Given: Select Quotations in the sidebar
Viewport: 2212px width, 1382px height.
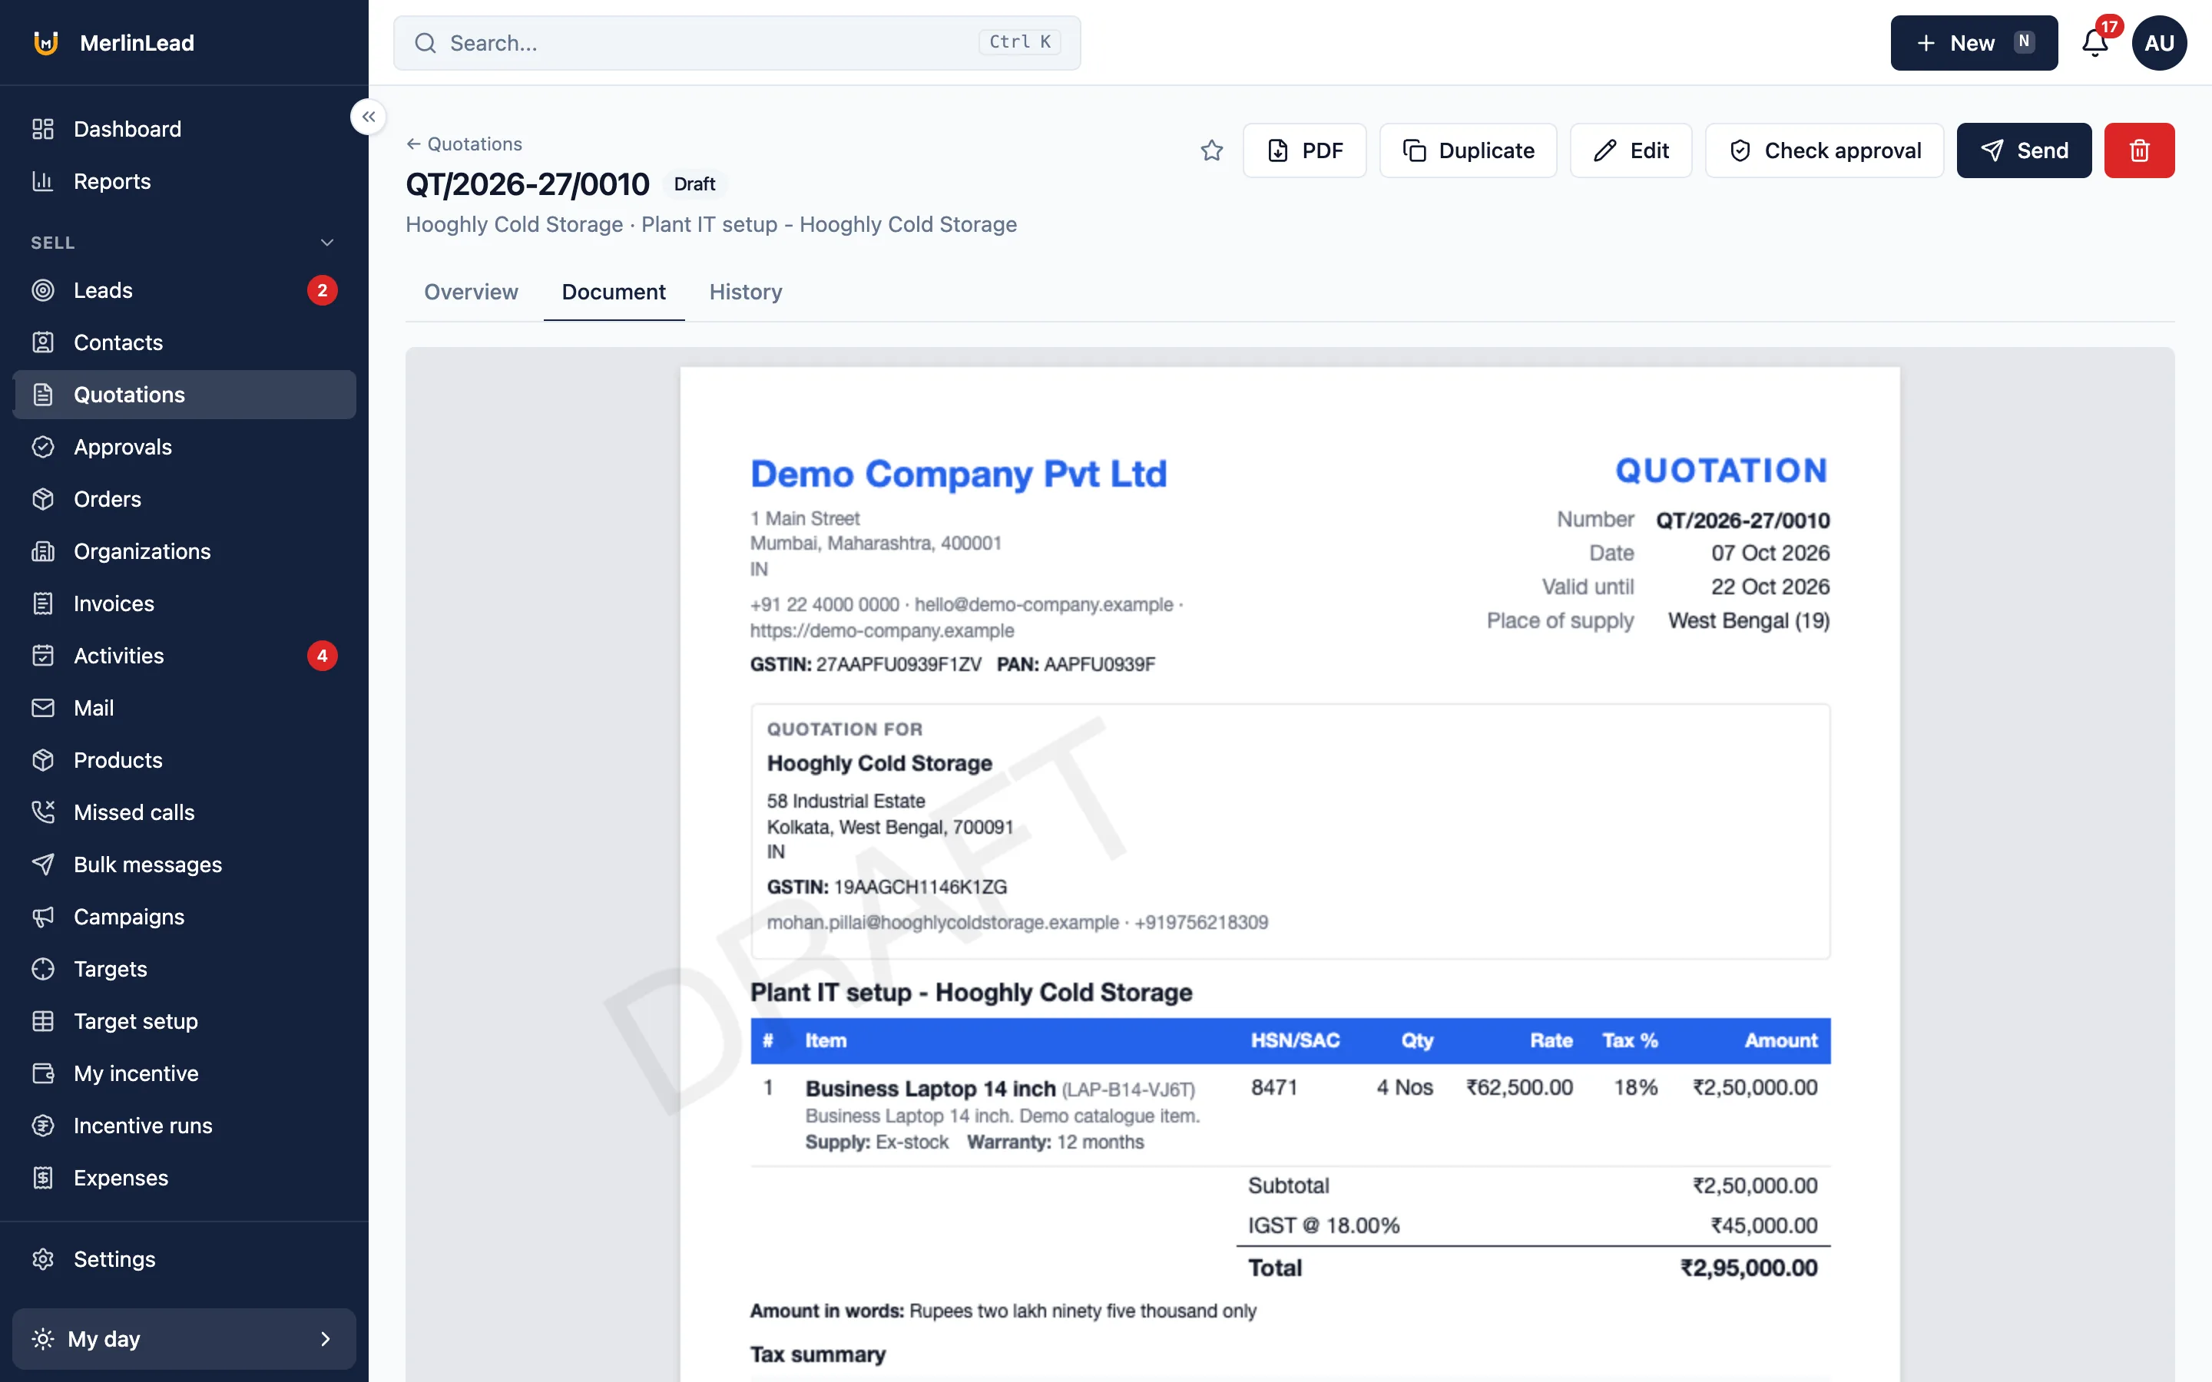Looking at the screenshot, I should point(184,395).
